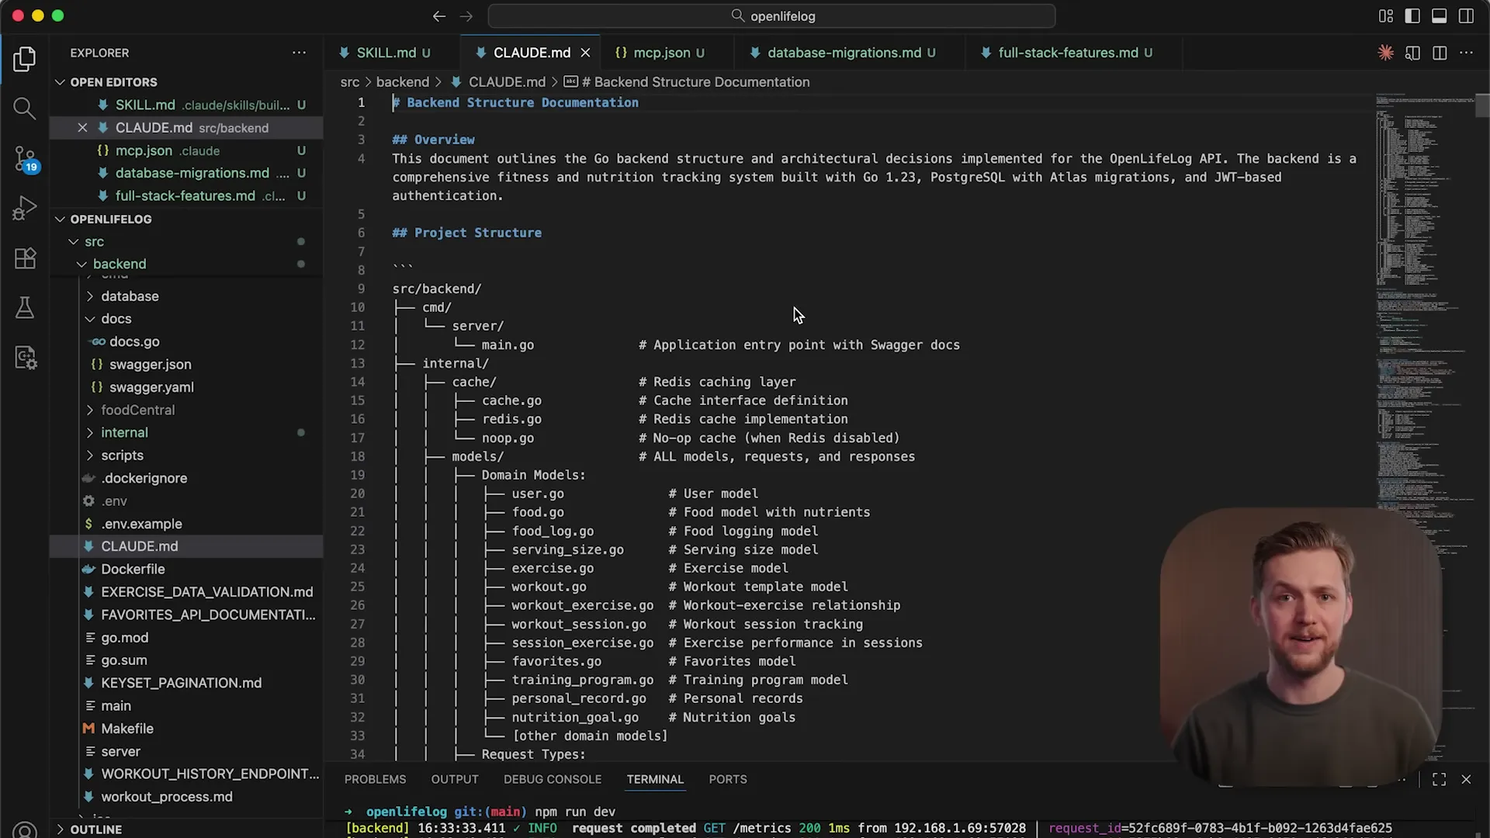Select the Terminal panel tab
Viewport: 1490px width, 838px height.
click(655, 779)
